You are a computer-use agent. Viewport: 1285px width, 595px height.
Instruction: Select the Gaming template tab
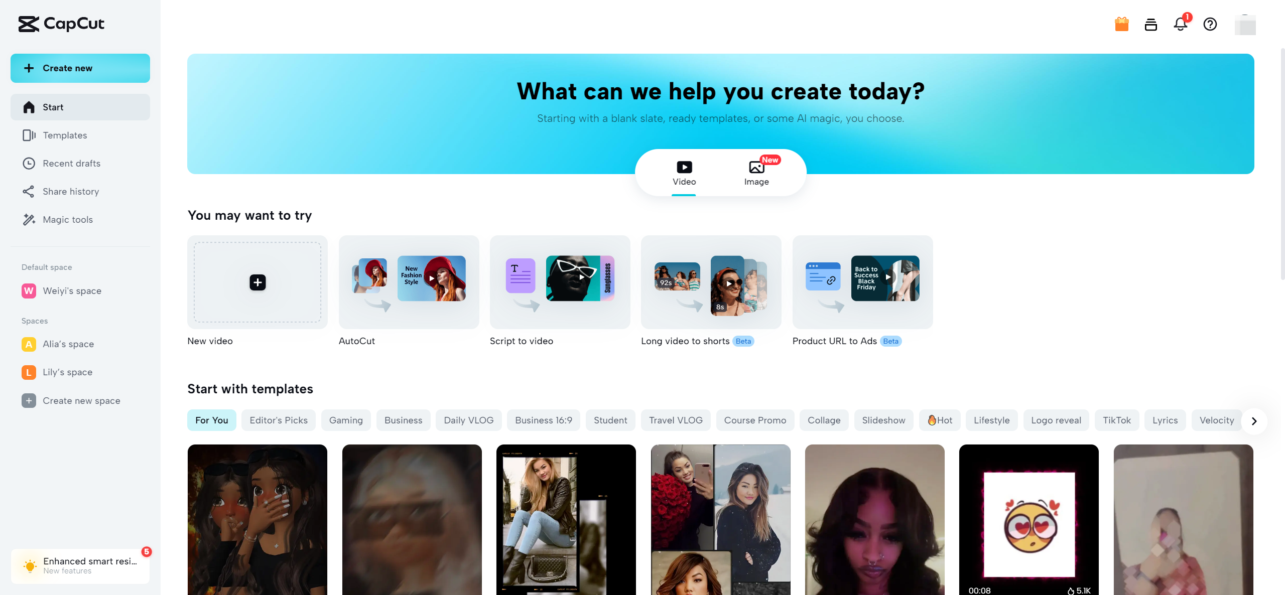[x=345, y=419]
